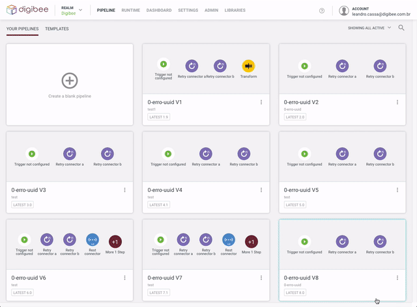This screenshot has width=417, height=307.
Task: Click the account avatar icon
Action: (344, 10)
